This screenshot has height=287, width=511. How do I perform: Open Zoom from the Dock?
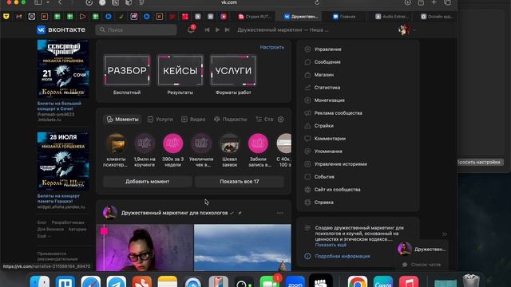[295, 281]
